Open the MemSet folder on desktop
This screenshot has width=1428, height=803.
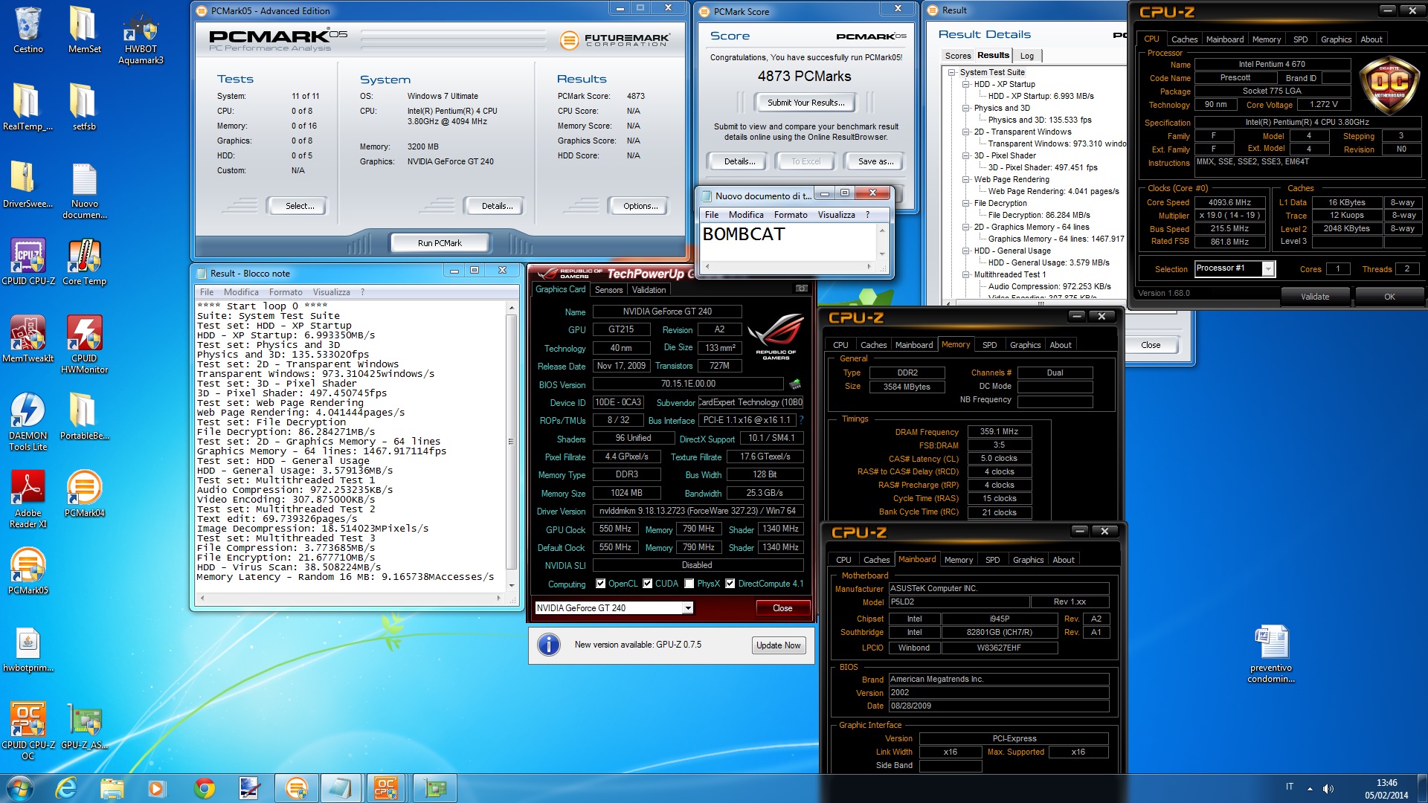(84, 30)
